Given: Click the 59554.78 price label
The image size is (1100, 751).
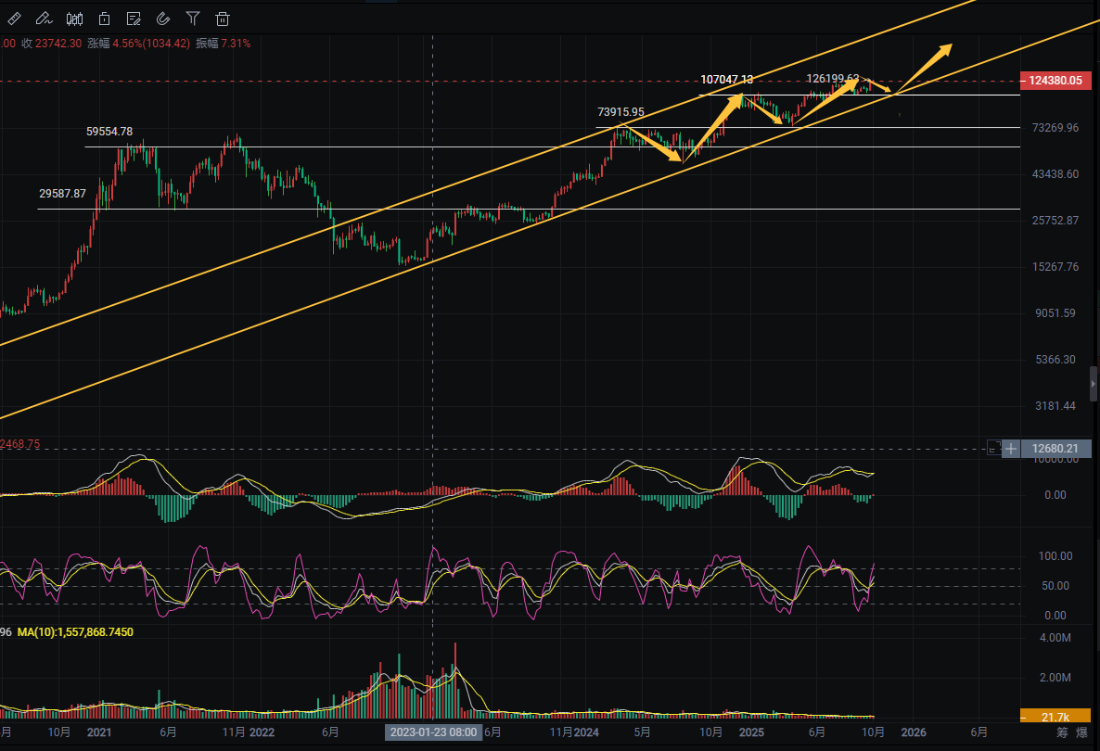Looking at the screenshot, I should click(x=109, y=131).
